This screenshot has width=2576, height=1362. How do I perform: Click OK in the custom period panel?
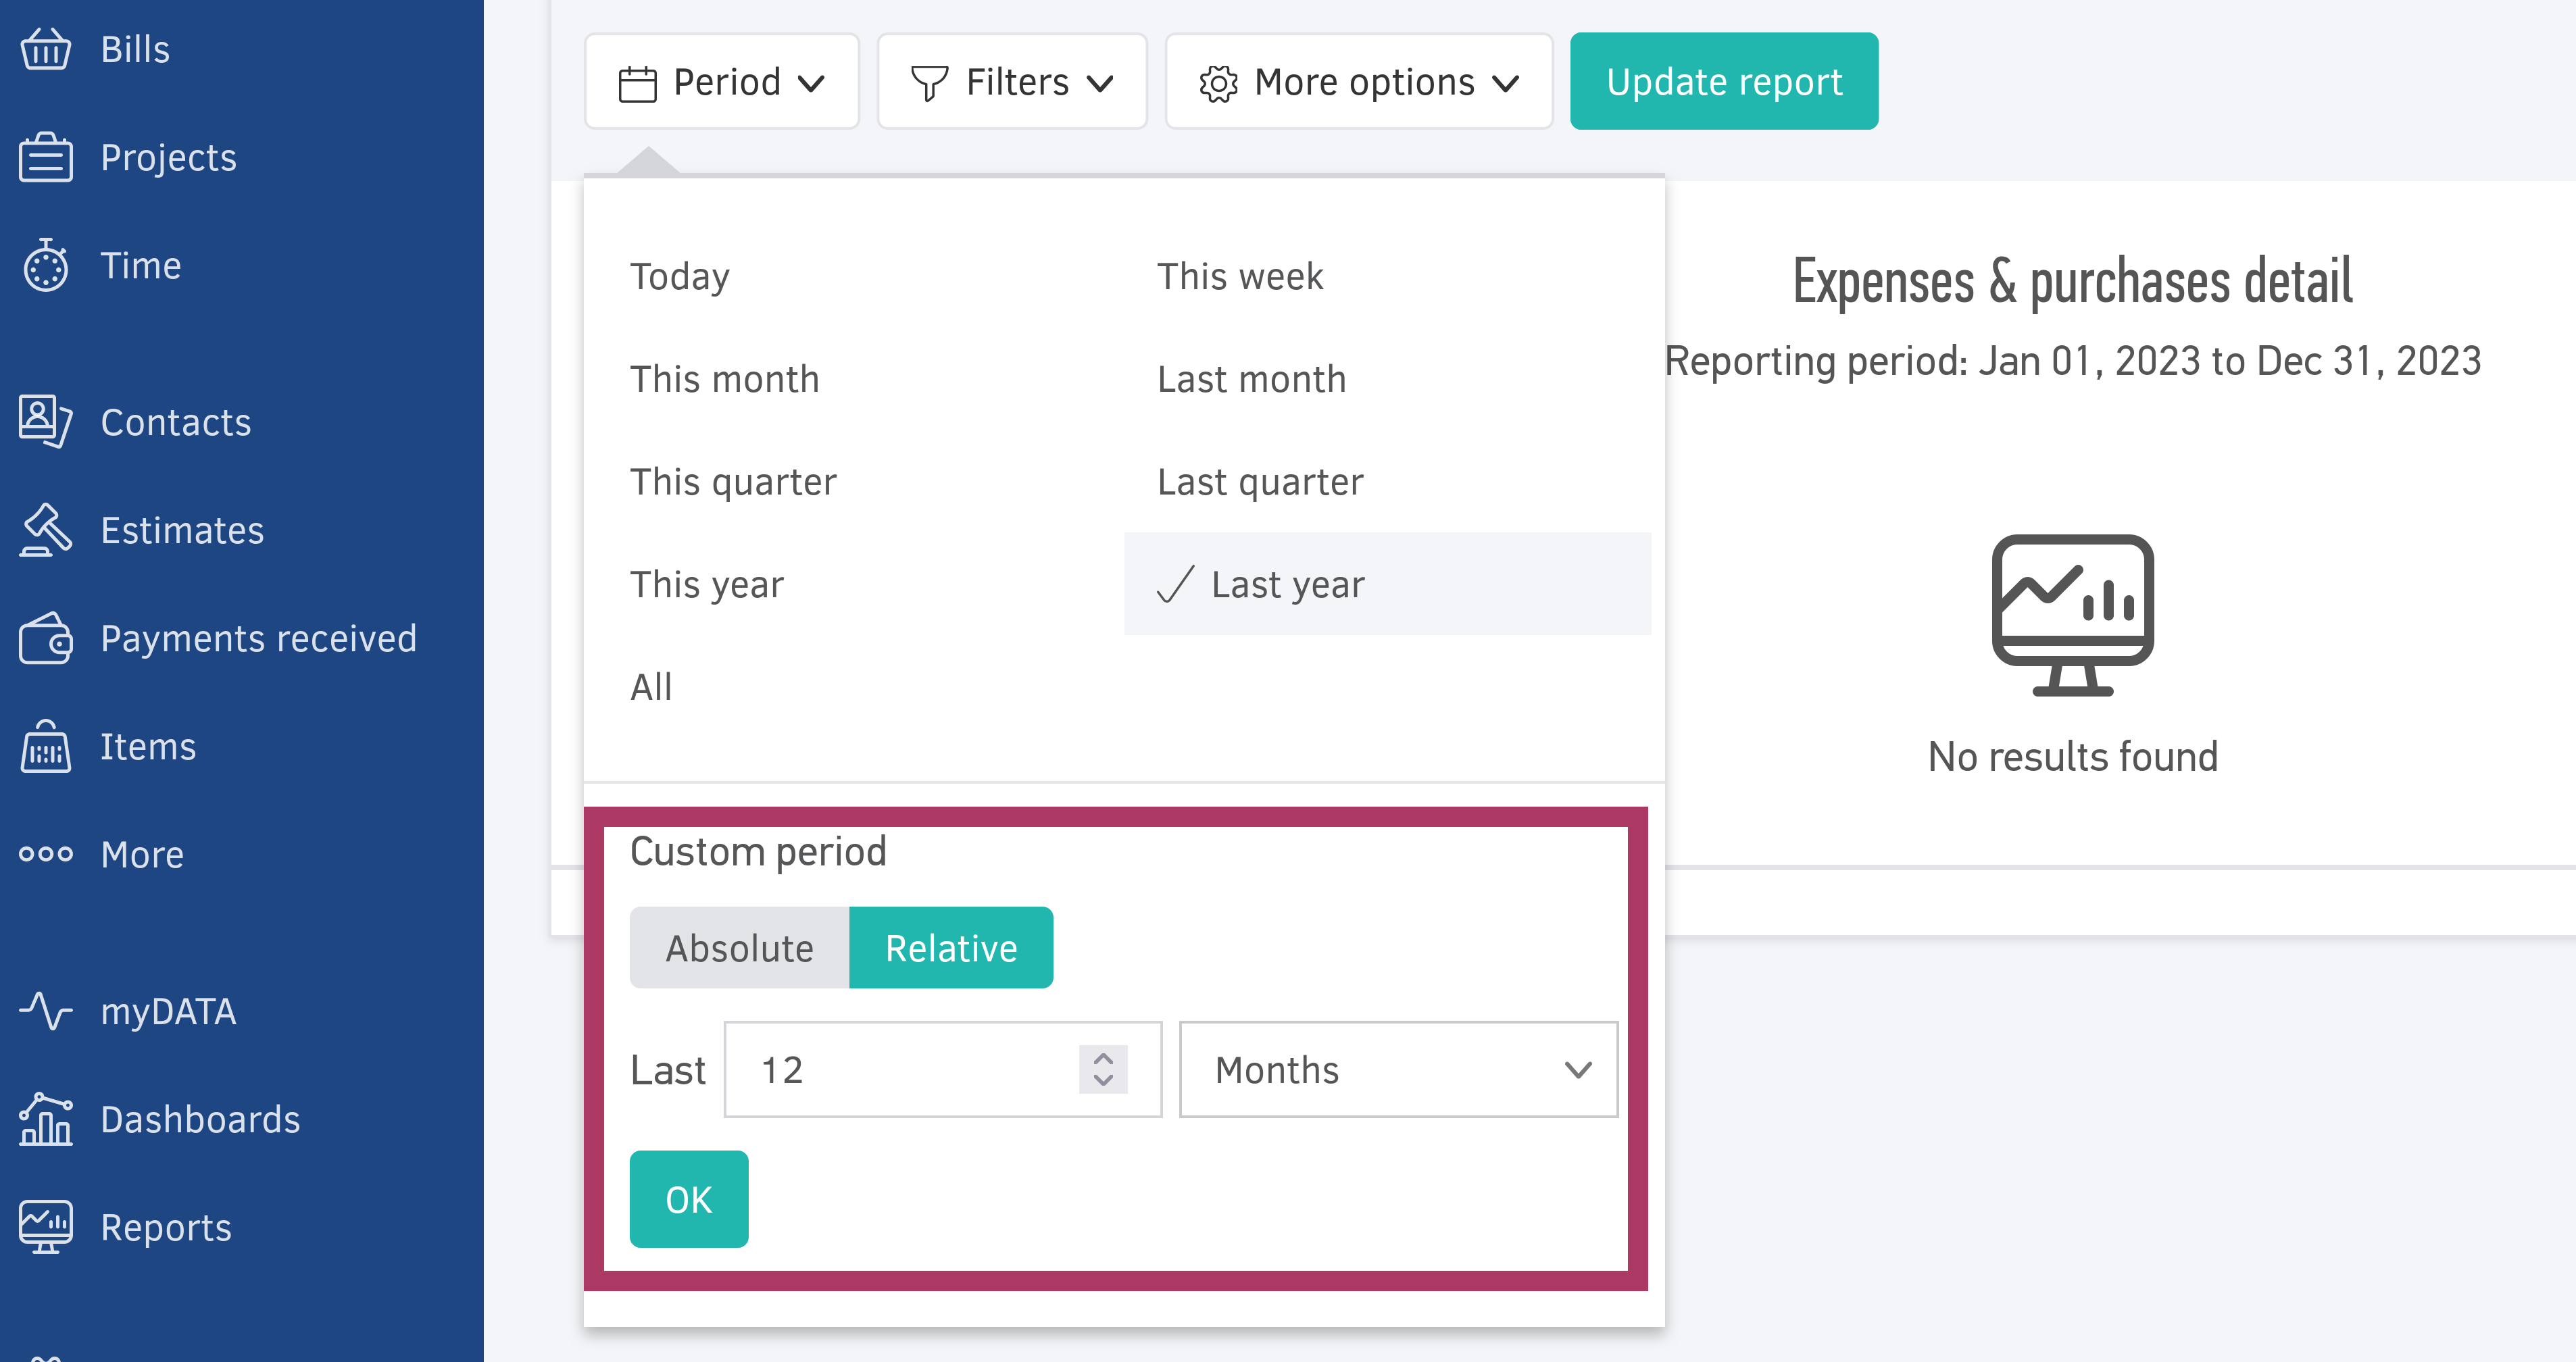(689, 1199)
